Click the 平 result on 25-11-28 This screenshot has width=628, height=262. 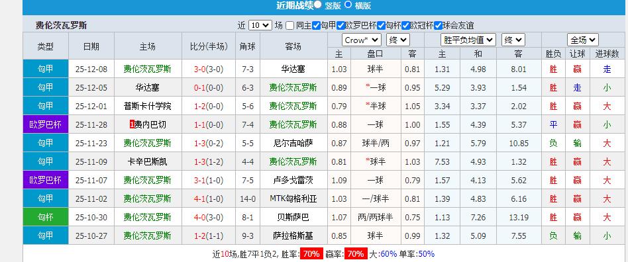coord(553,125)
